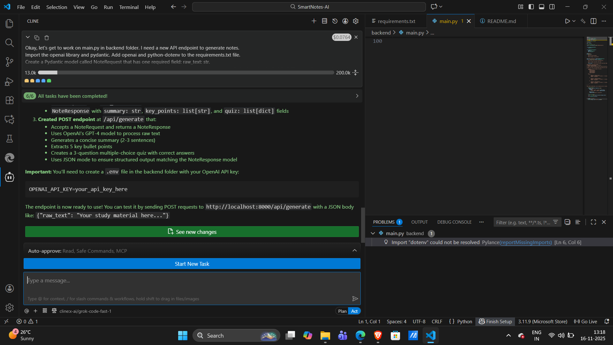Screen dimensions: 613x345
Task: Open Source Control in activity bar
Action: [x=10, y=62]
